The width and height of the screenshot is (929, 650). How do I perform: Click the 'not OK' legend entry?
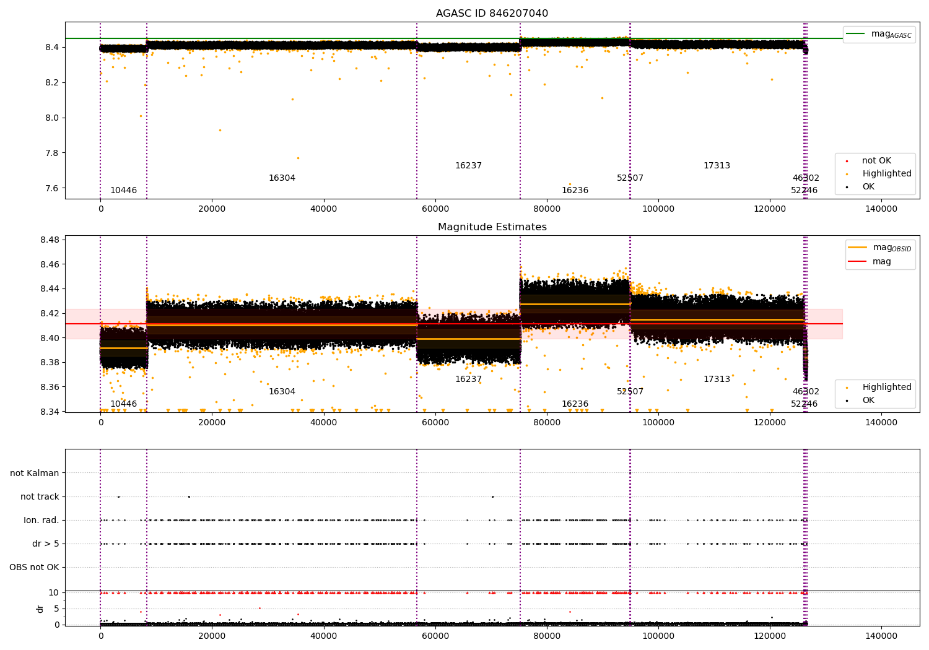coord(876,161)
